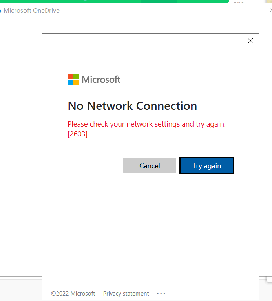Click the green square of Microsoft logo
The image size is (272, 301).
click(76, 76)
